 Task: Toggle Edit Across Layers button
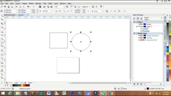pyautogui.click(x=138, y=19)
